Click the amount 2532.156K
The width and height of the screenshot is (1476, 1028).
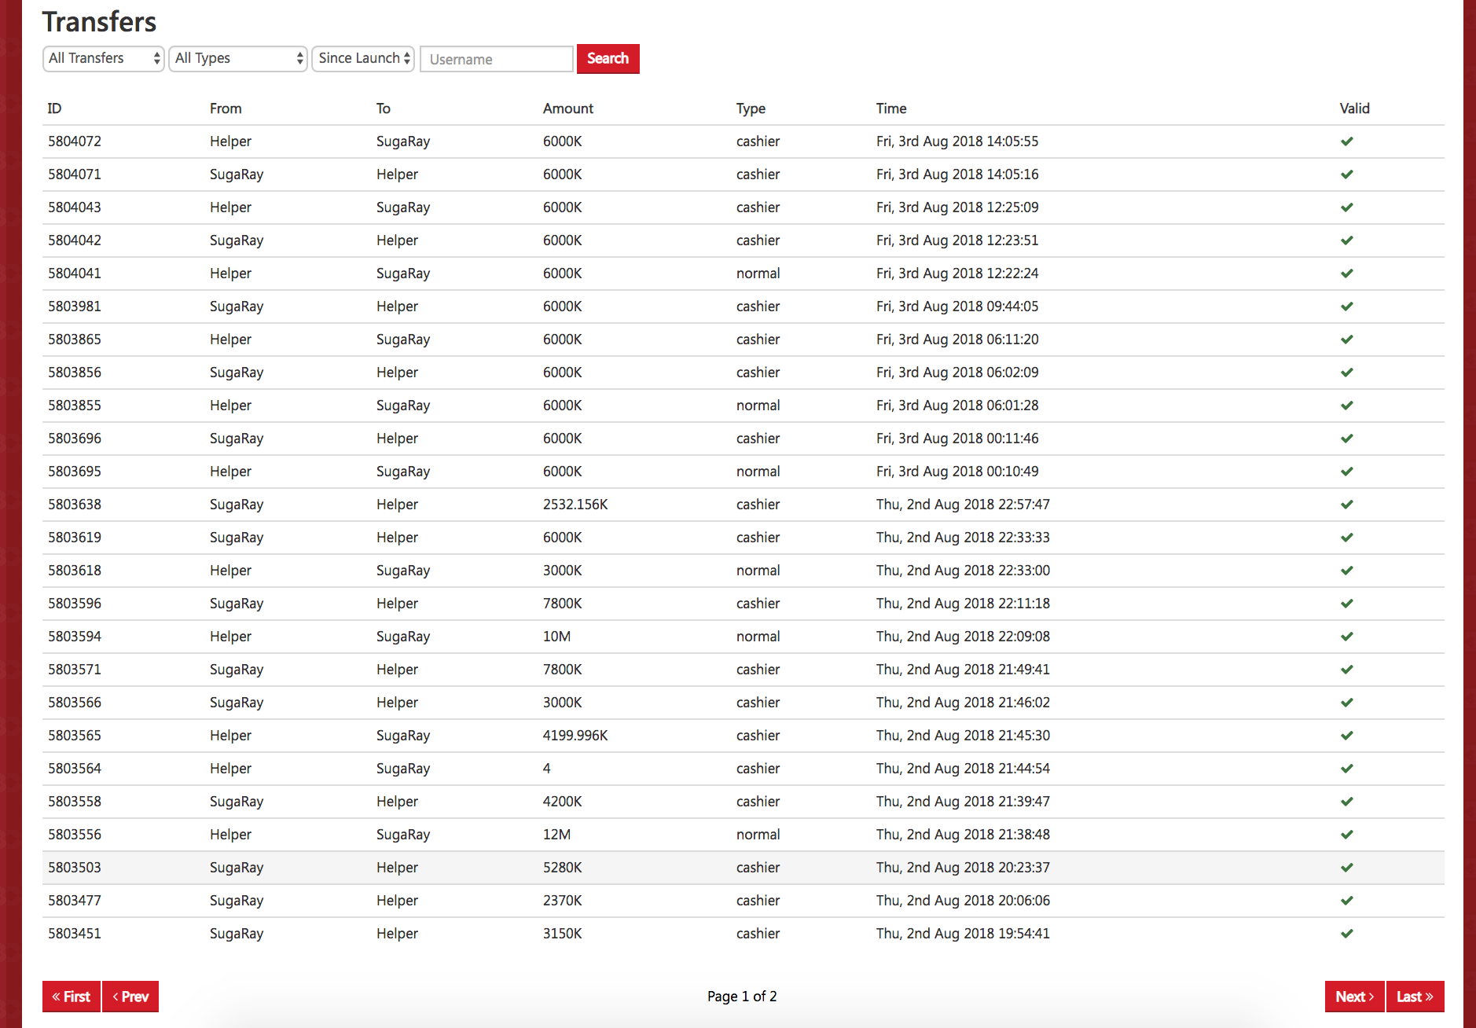coord(575,505)
